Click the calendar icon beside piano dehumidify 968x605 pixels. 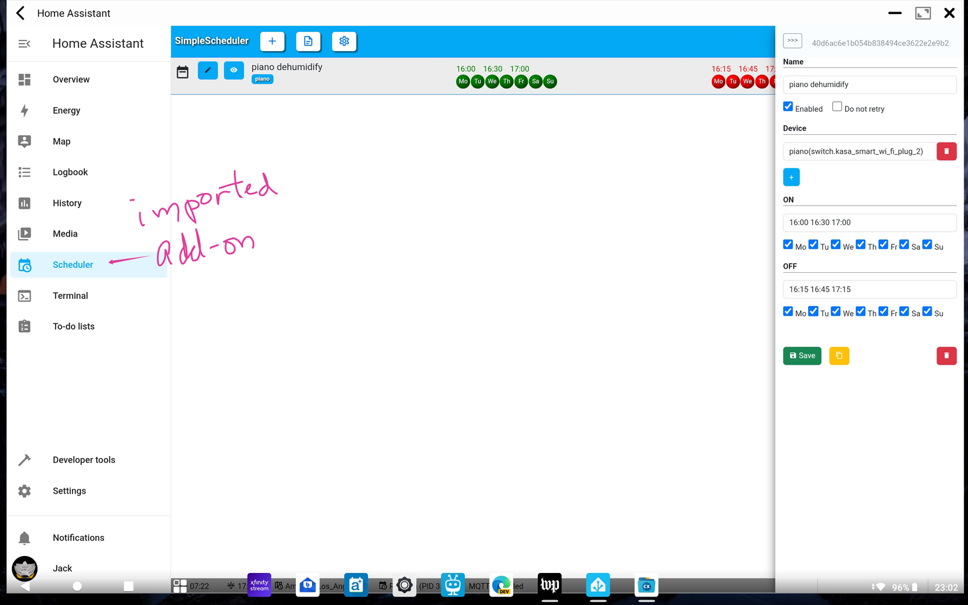(183, 72)
